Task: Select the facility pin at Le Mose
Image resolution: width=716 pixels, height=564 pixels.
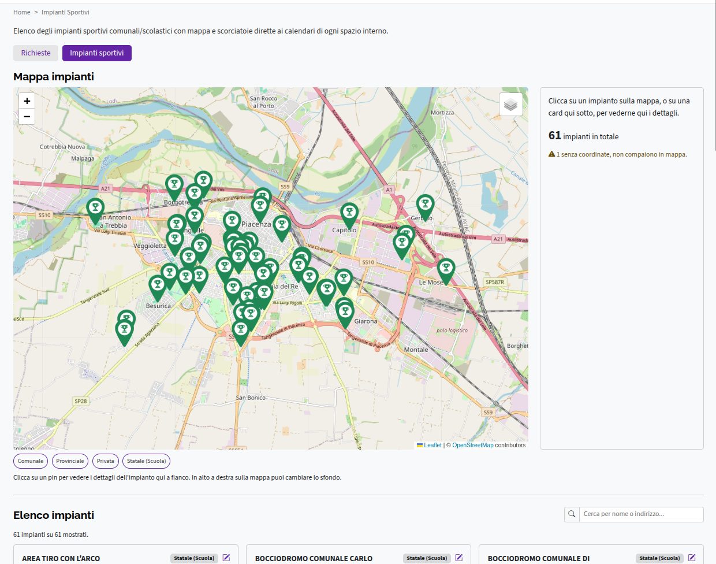Action: point(446,272)
